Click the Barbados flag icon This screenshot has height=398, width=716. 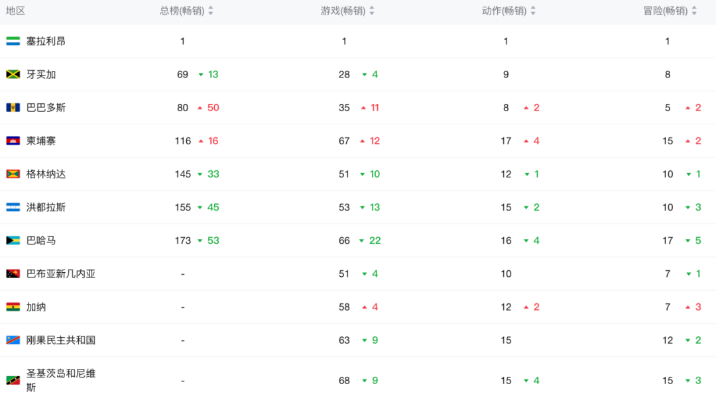(x=12, y=107)
